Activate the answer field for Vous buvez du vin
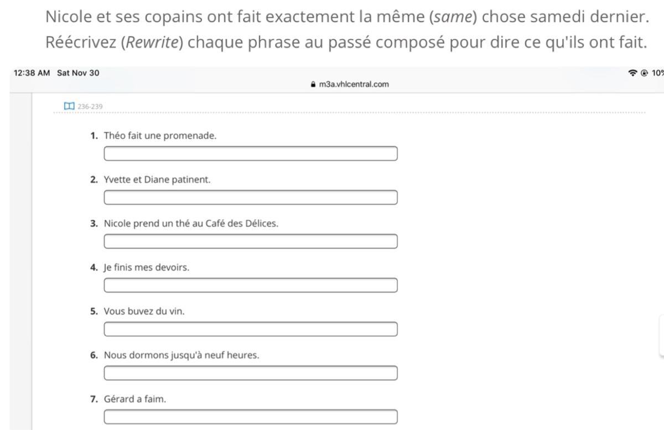 tap(250, 329)
